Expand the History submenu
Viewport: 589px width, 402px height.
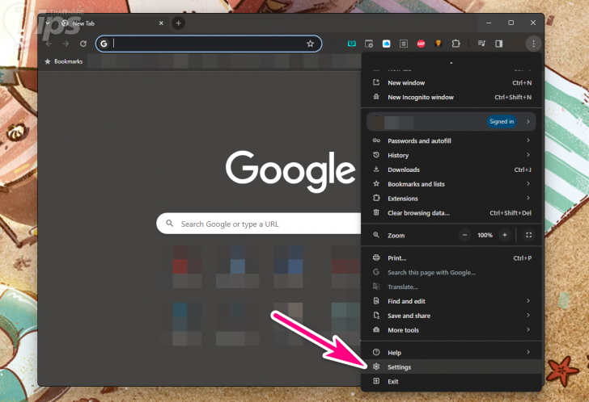[452, 155]
